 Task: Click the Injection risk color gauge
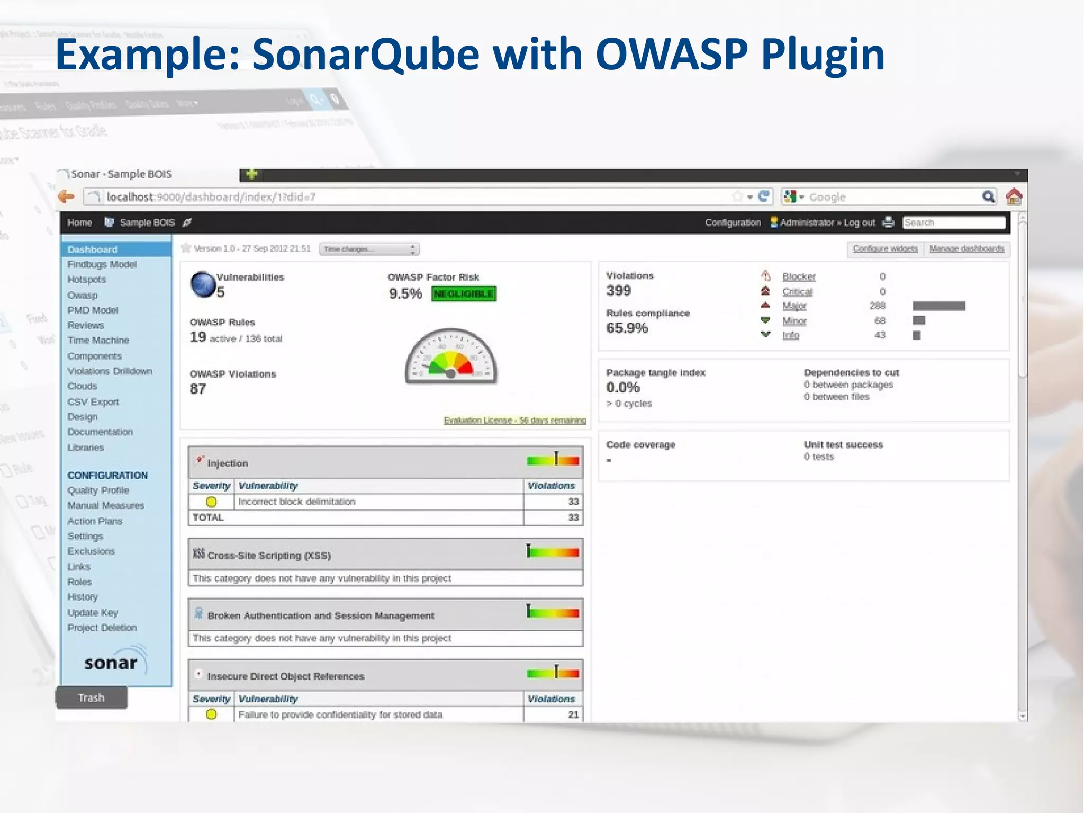(x=553, y=460)
